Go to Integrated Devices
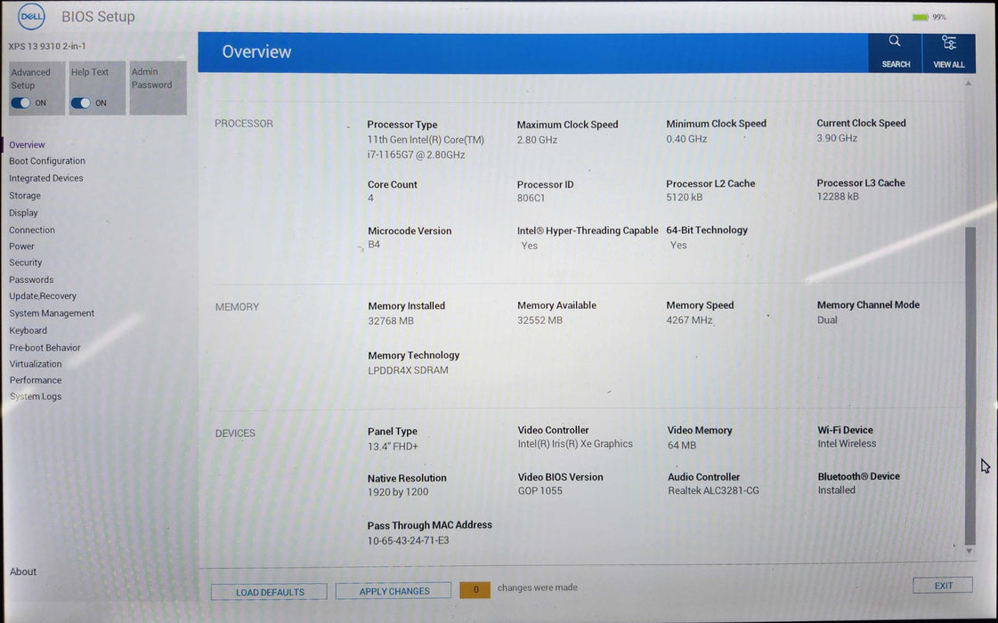 pyautogui.click(x=45, y=178)
